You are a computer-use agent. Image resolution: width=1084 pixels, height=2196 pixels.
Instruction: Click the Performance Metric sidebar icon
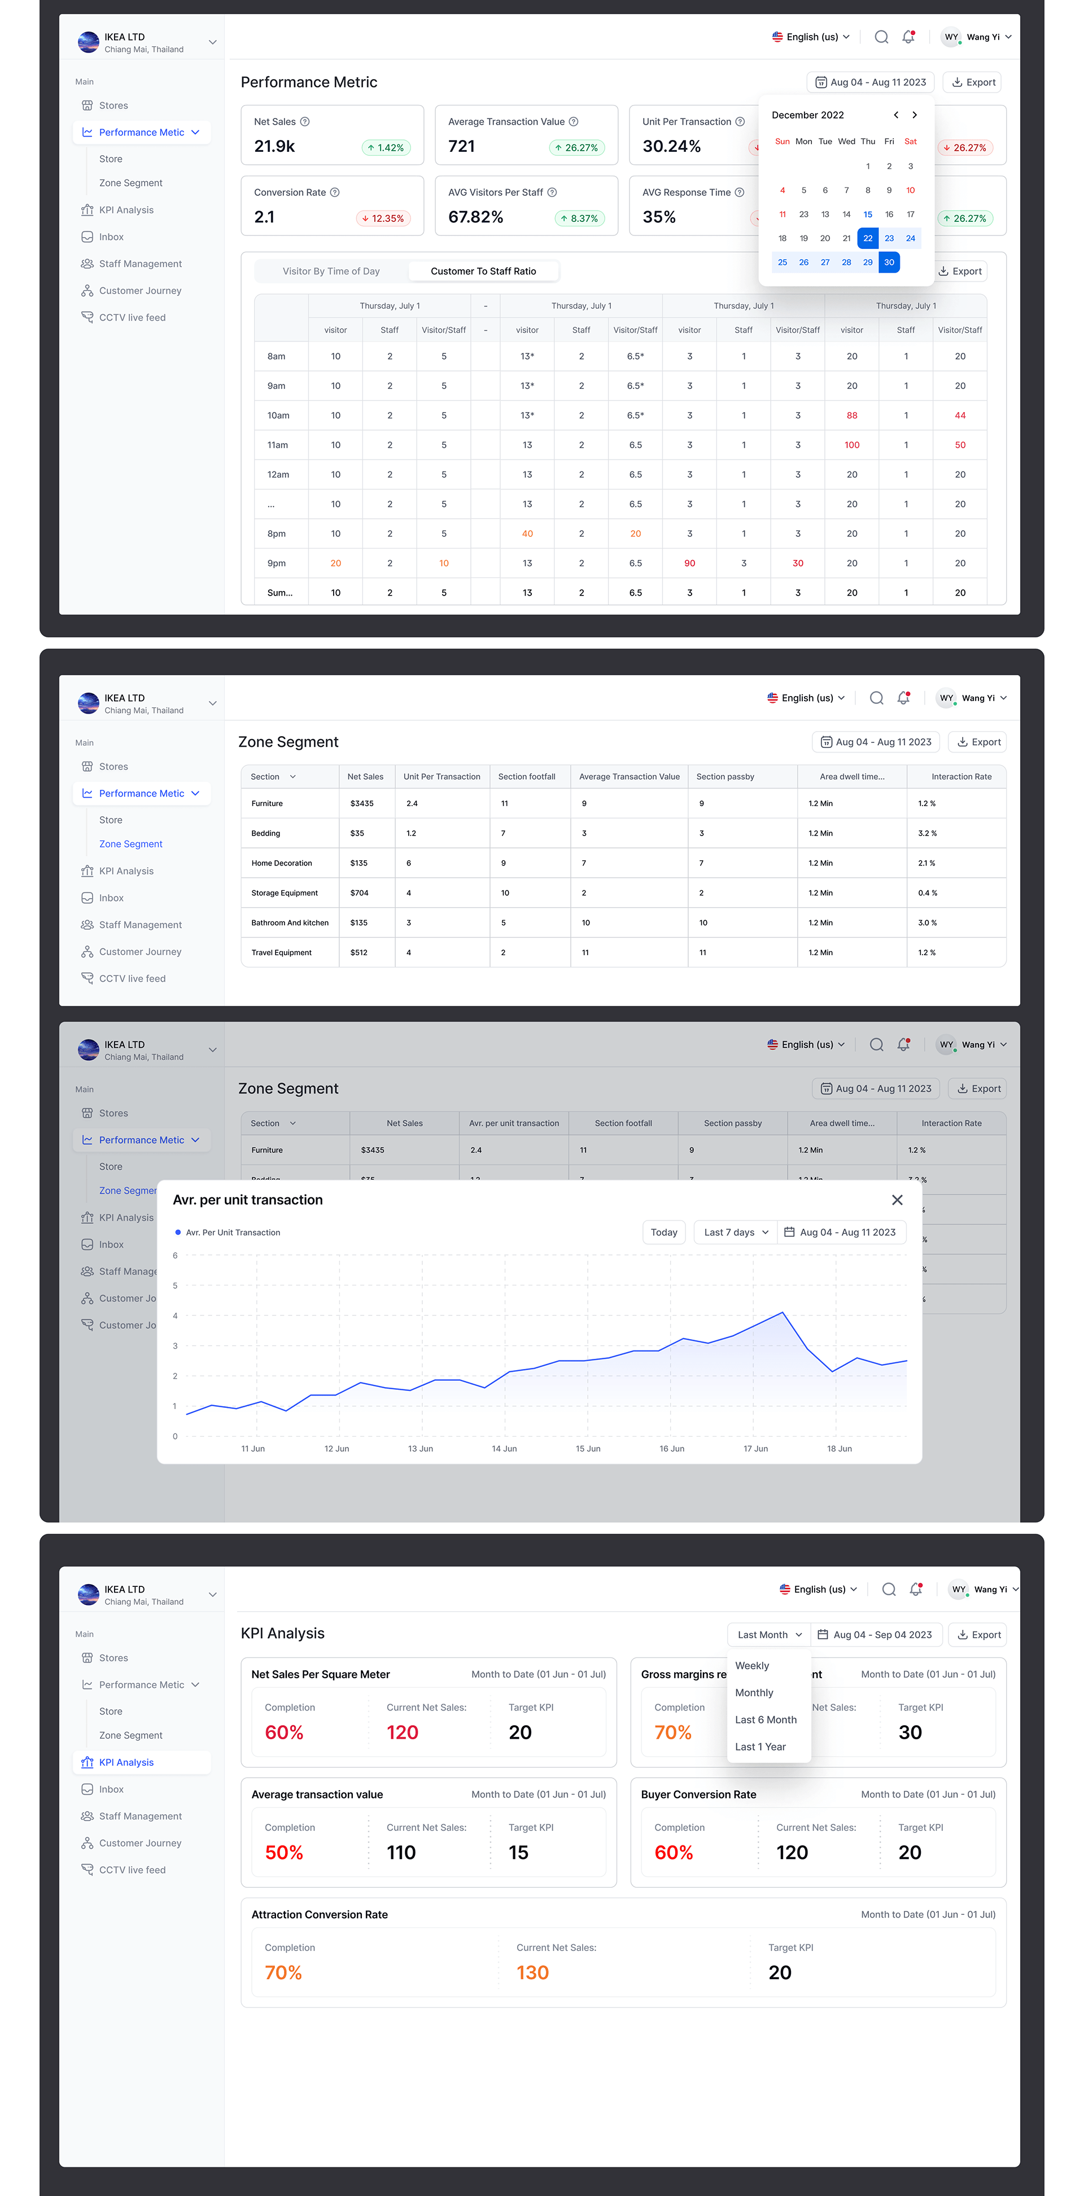(x=87, y=130)
